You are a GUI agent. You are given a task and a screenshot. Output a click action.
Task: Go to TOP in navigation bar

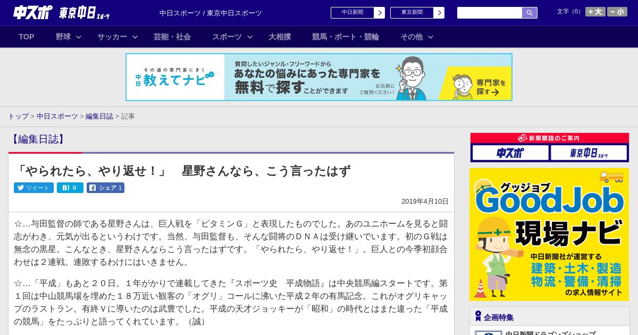pos(27,37)
